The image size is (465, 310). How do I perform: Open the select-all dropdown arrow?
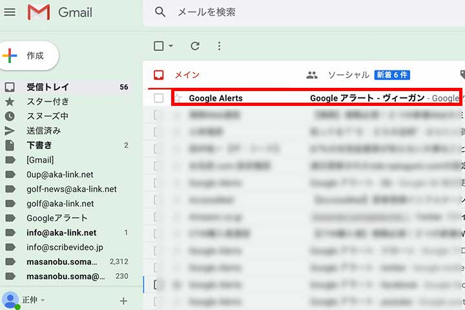[170, 46]
